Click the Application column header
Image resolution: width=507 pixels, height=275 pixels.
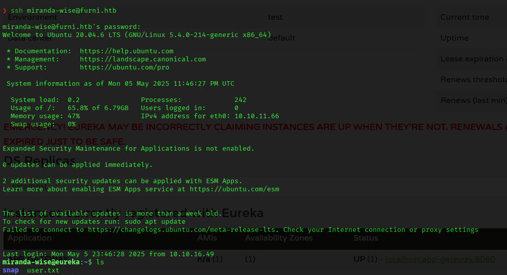29,238
